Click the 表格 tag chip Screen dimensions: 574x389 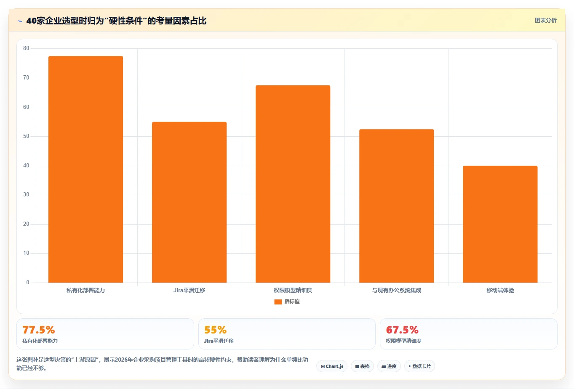tap(362, 366)
